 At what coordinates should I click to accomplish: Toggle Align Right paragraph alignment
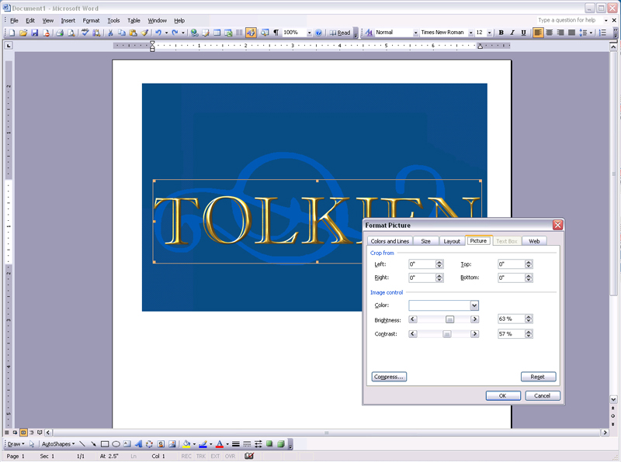point(560,33)
